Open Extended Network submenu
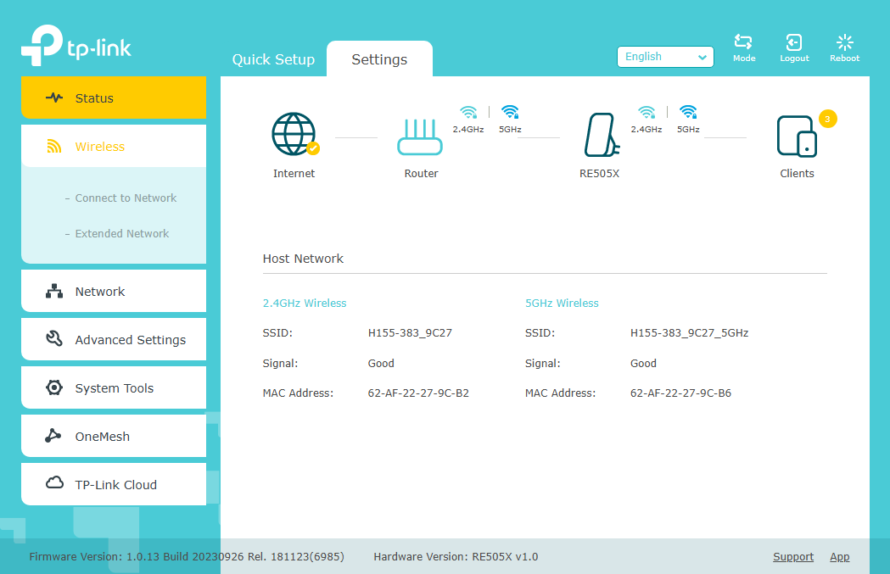890x574 pixels. click(122, 234)
